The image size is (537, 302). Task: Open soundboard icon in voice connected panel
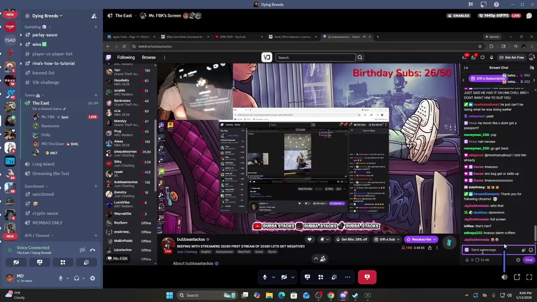point(86,263)
